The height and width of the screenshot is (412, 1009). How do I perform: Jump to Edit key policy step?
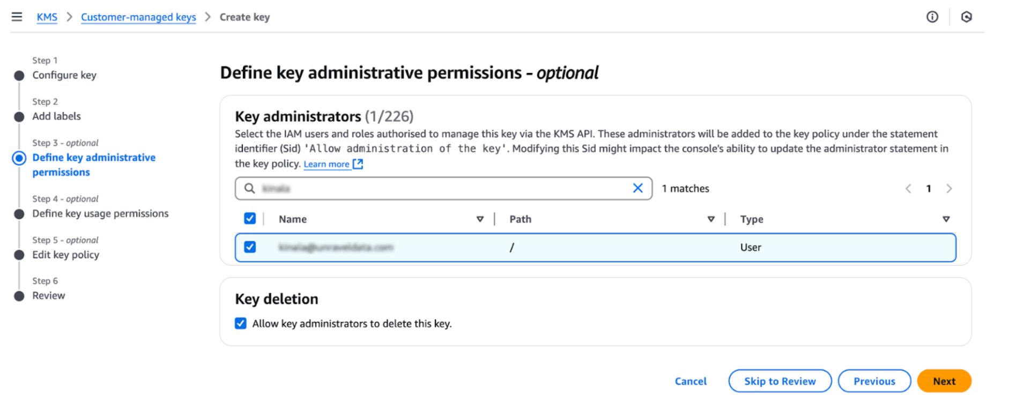pos(65,255)
